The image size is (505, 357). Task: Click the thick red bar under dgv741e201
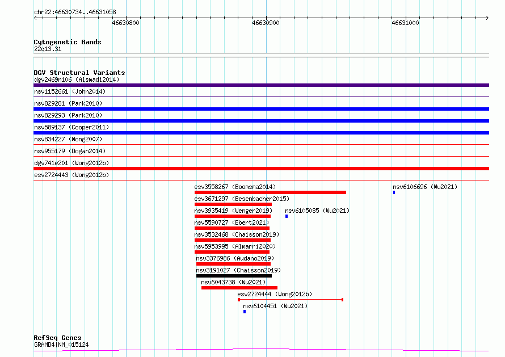(x=261, y=169)
